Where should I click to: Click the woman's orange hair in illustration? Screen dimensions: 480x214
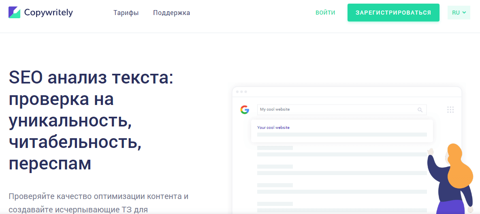point(460,166)
